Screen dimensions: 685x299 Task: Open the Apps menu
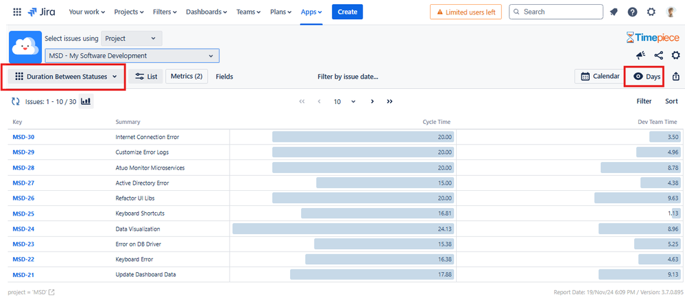point(311,12)
